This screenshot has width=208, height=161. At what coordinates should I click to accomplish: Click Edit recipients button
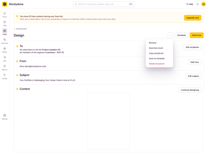pyautogui.click(x=192, y=47)
